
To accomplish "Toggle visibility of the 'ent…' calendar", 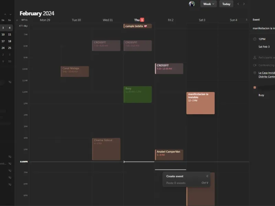I will (10, 164).
